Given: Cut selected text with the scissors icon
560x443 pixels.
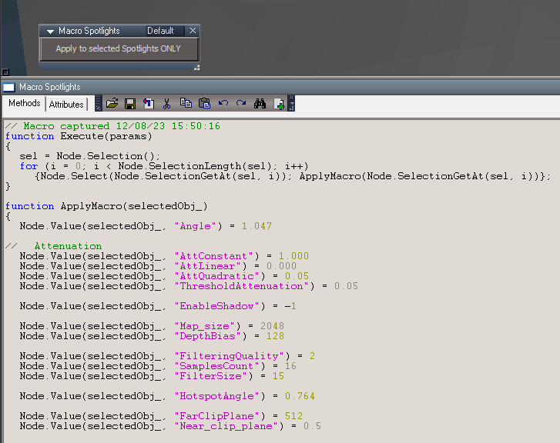Looking at the screenshot, I should 167,103.
